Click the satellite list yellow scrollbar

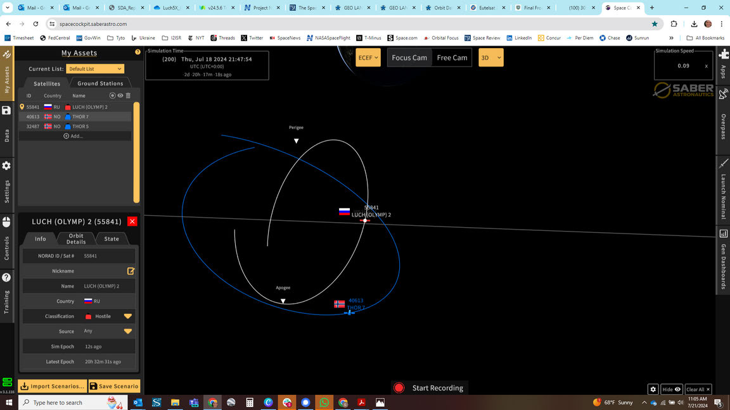click(136, 152)
